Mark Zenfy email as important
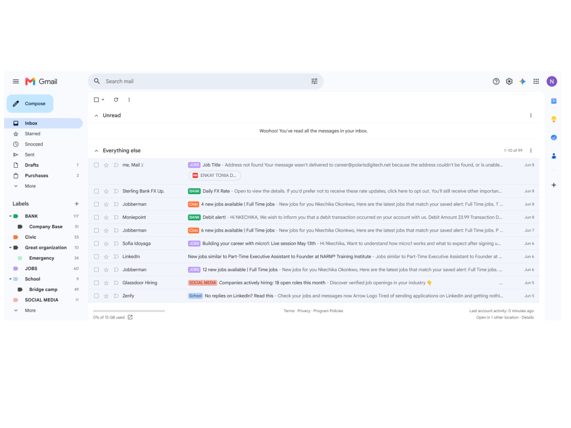 (x=116, y=296)
